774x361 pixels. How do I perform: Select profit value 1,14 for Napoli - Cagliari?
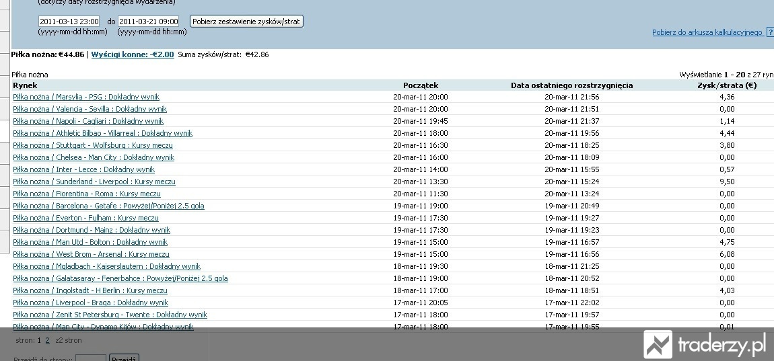click(727, 121)
